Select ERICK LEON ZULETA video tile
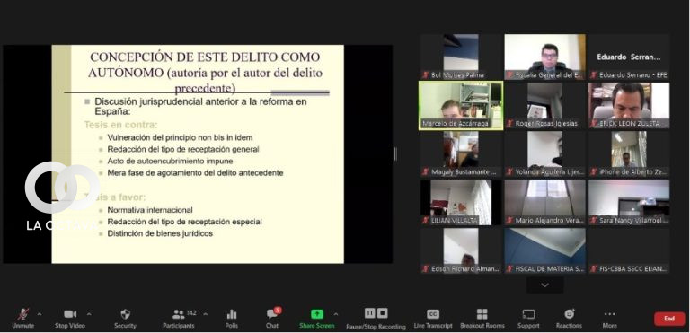This screenshot has height=333, width=690. pos(629,106)
